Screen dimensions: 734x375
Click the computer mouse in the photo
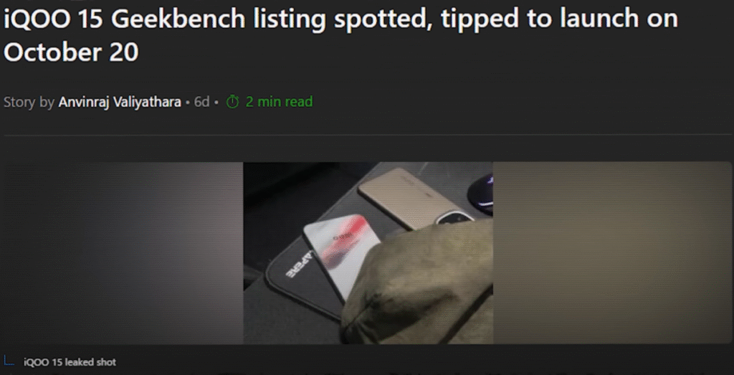click(482, 192)
